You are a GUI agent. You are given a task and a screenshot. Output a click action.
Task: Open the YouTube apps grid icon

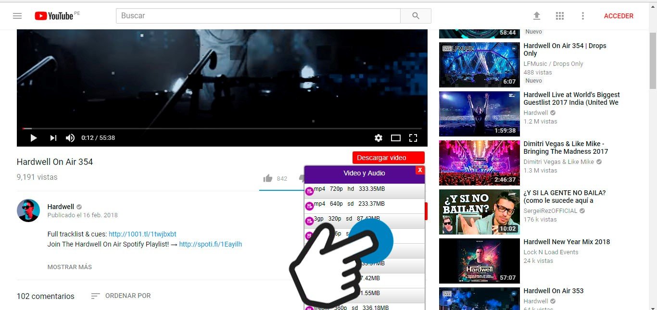point(560,16)
